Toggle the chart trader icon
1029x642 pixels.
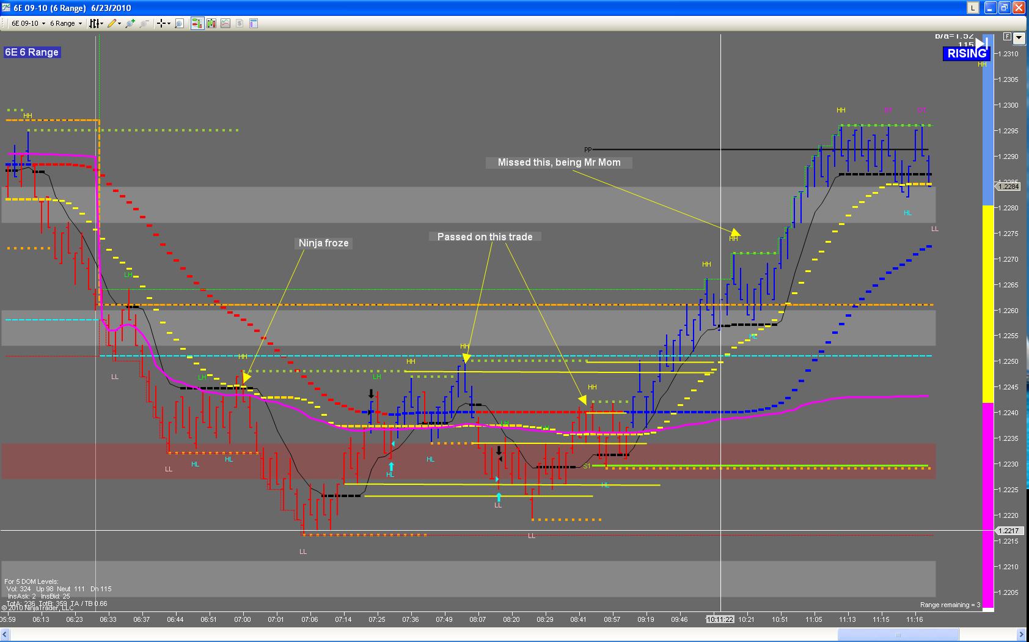tap(197, 23)
